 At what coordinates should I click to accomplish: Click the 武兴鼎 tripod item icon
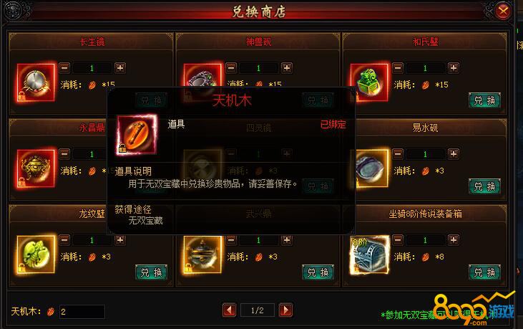(202, 254)
